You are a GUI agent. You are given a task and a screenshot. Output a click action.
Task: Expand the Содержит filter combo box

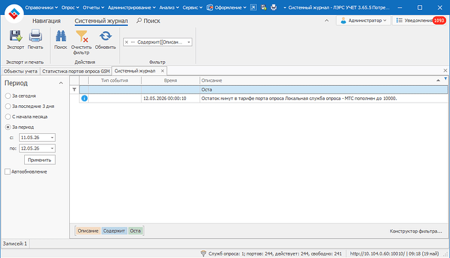[x=188, y=42]
